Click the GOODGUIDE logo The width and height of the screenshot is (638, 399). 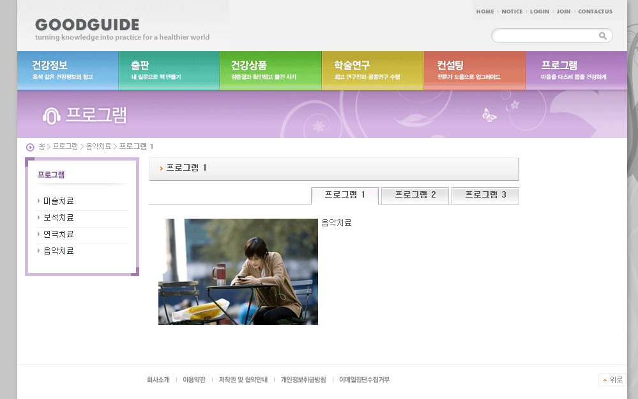click(87, 25)
